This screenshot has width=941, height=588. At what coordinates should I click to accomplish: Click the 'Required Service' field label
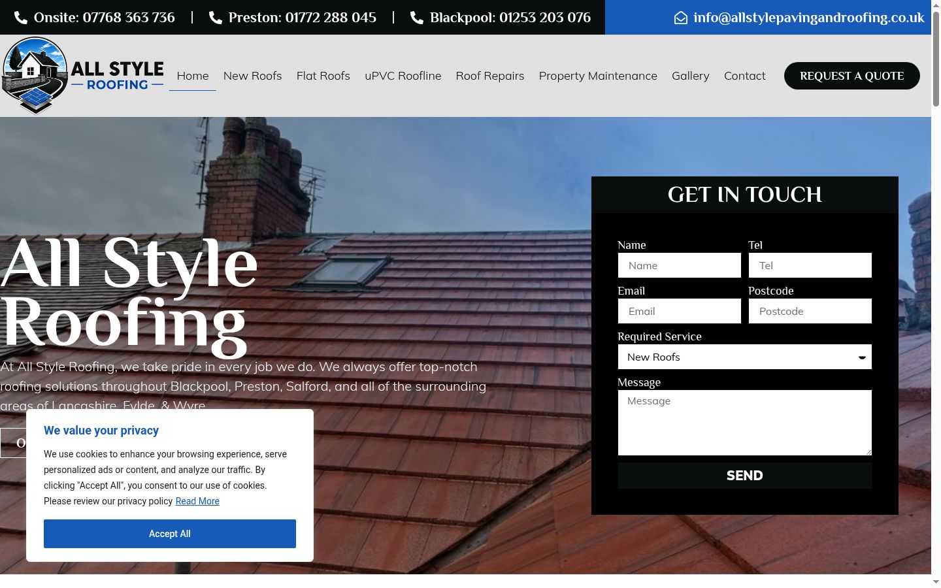click(659, 336)
